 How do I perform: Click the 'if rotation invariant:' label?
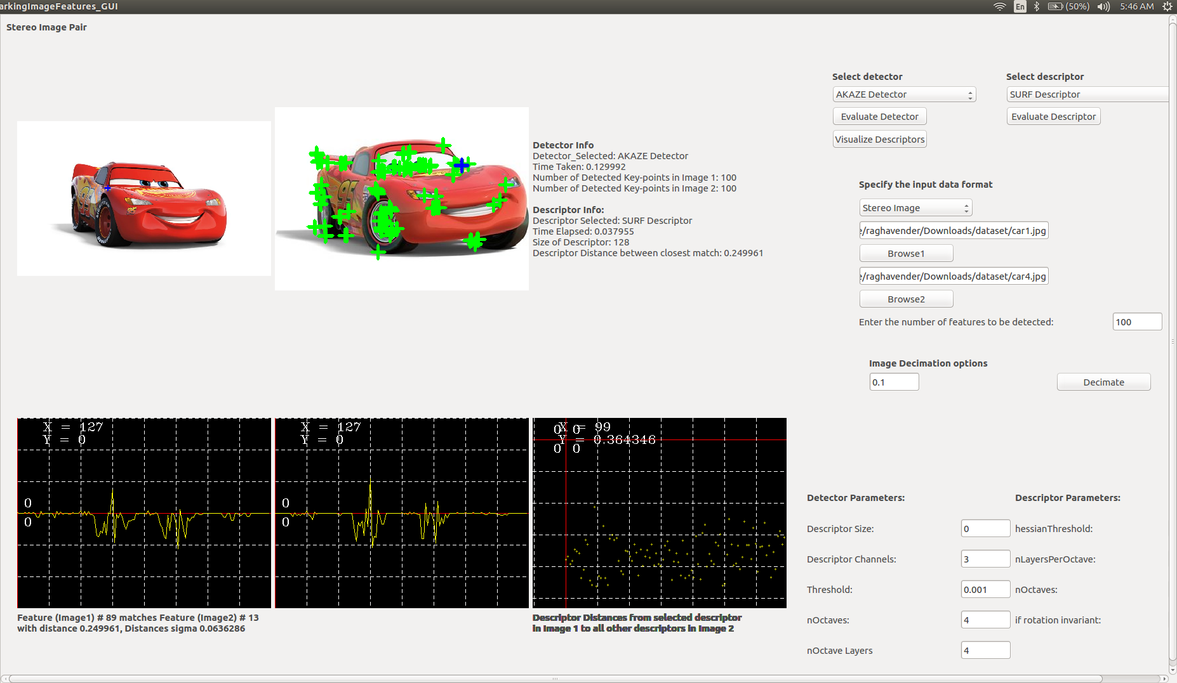pos(1058,620)
